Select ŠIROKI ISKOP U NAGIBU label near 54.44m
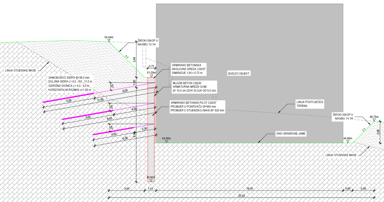Viewport: 384px width, 202px height. tap(148, 43)
